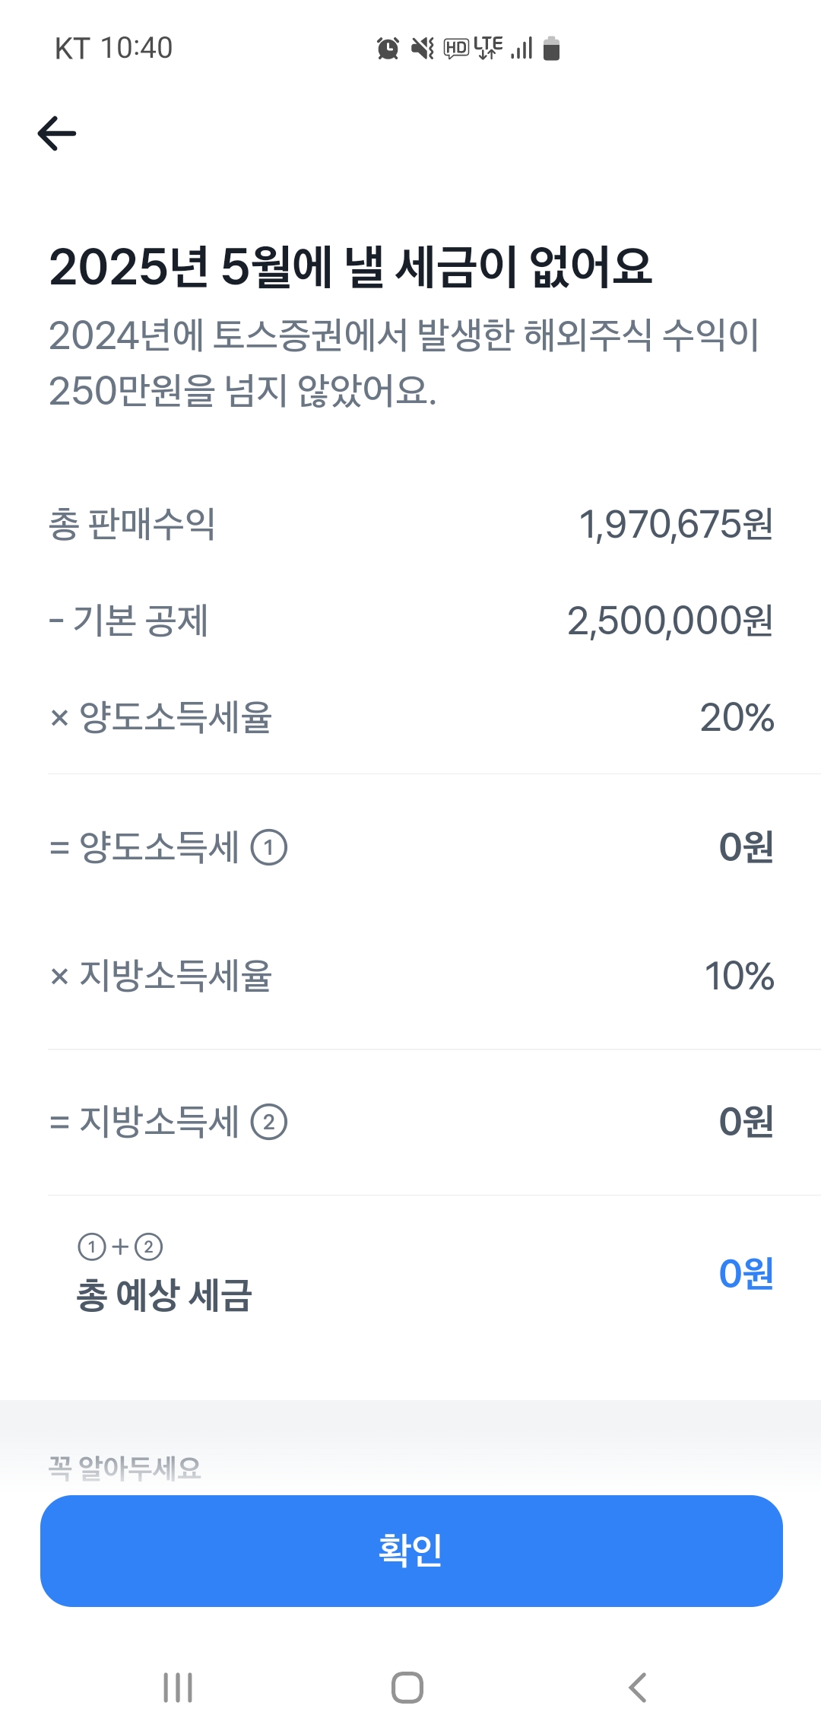Tap the 총 예상 세금 label
This screenshot has width=821, height=1734.
click(x=164, y=1294)
